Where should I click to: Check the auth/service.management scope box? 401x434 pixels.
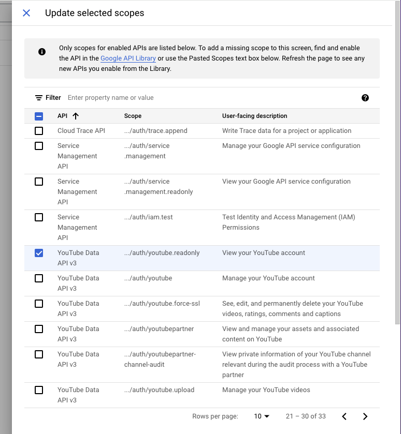pyautogui.click(x=39, y=146)
